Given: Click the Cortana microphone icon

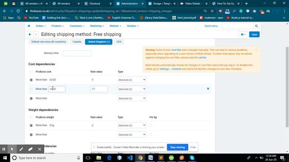Looking at the screenshot, I should click(x=79, y=158).
